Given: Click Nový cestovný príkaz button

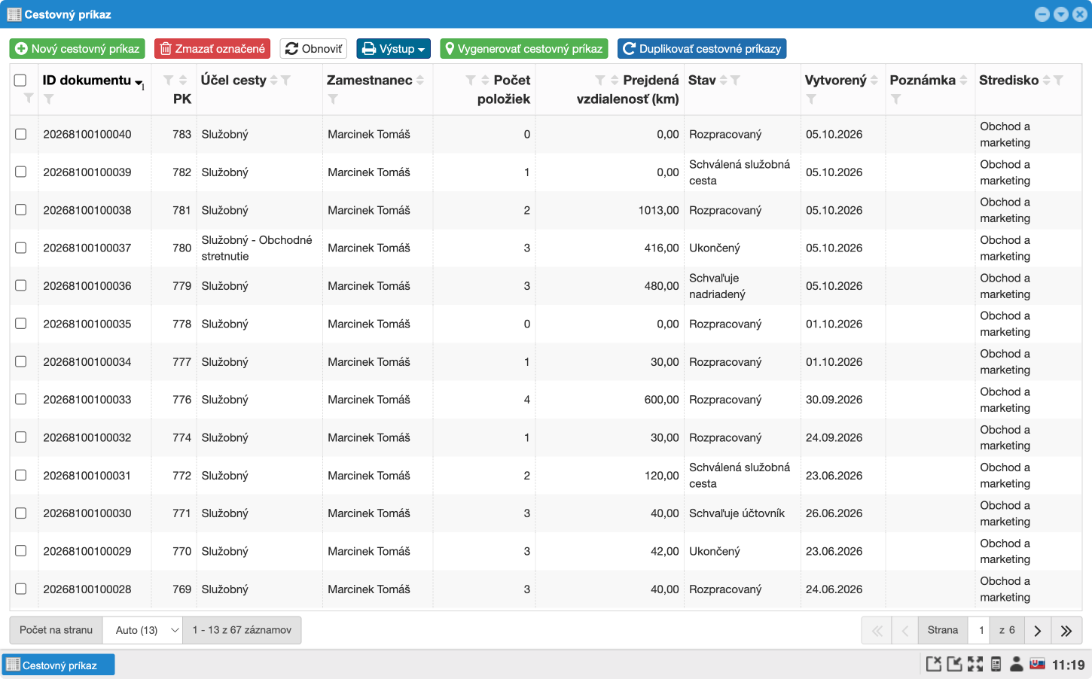Looking at the screenshot, I should [77, 49].
